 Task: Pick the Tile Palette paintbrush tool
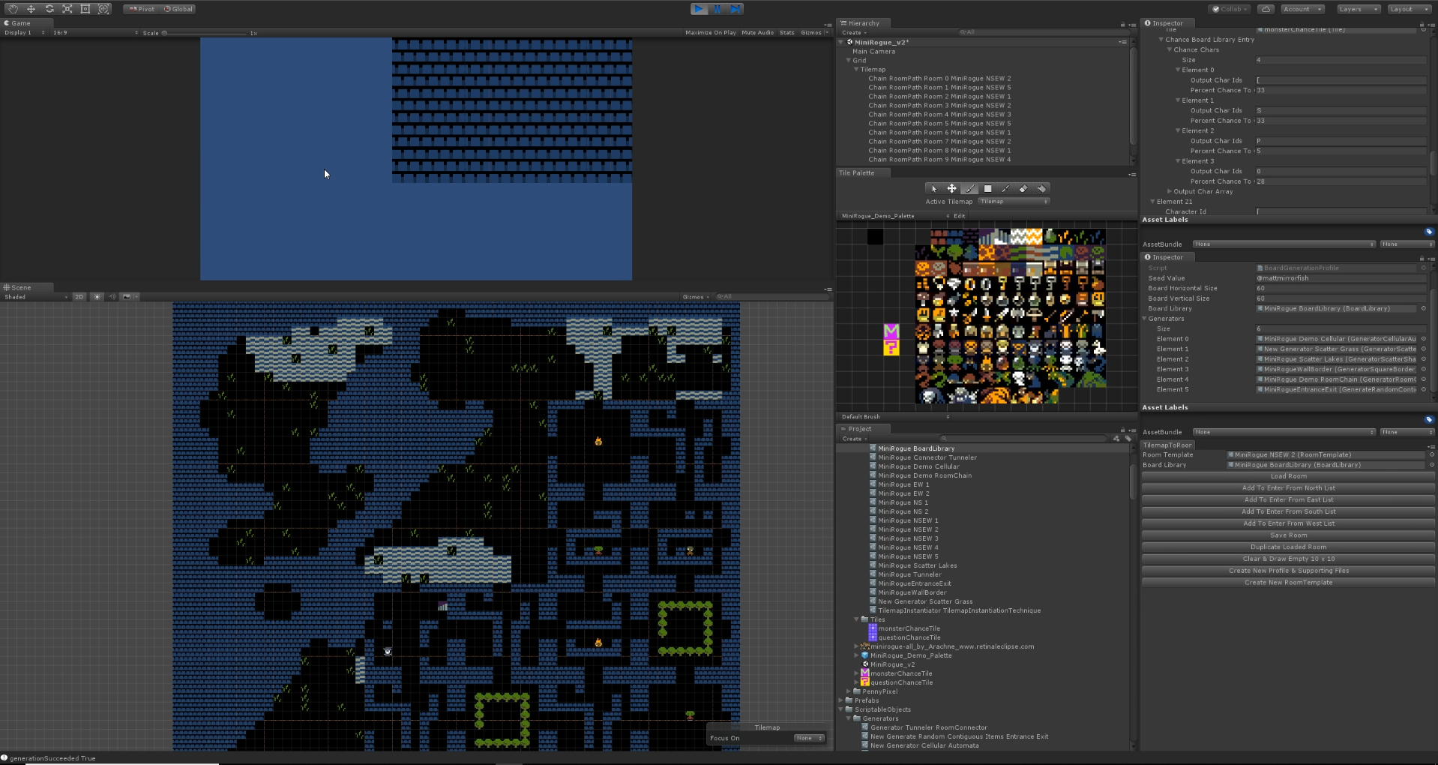(x=969, y=189)
